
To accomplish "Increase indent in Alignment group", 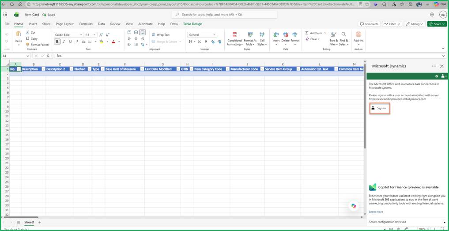I will [x=136, y=45].
